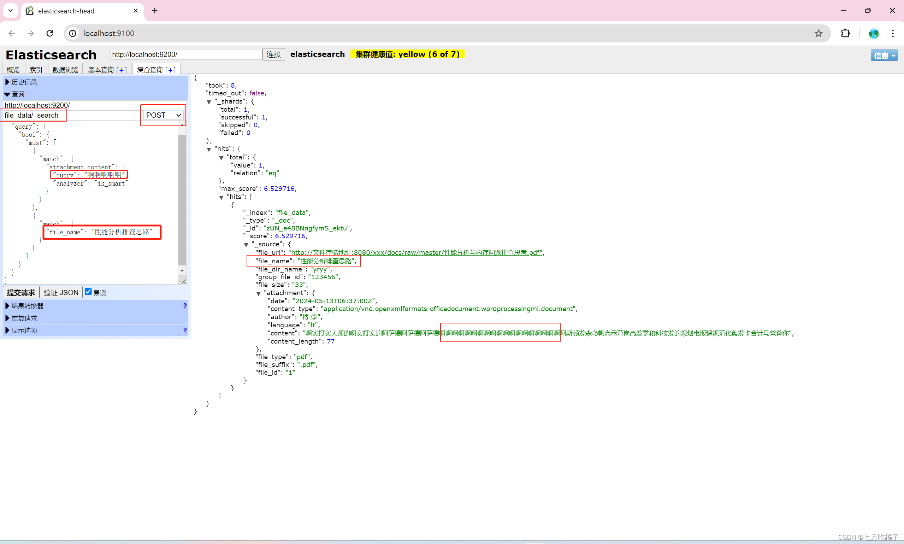This screenshot has height=544, width=904.
Task: Click the Elasticsearch page heading
Action: tap(51, 55)
